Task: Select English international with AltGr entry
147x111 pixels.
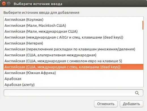Action: (x=73, y=37)
